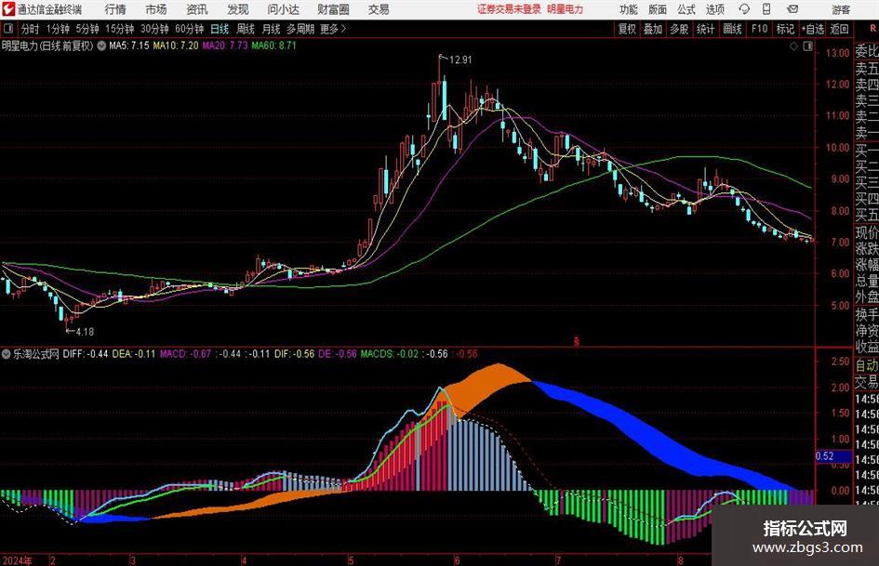This screenshot has height=566, width=879.
Task: Open the 选项 menu
Action: 714,9
